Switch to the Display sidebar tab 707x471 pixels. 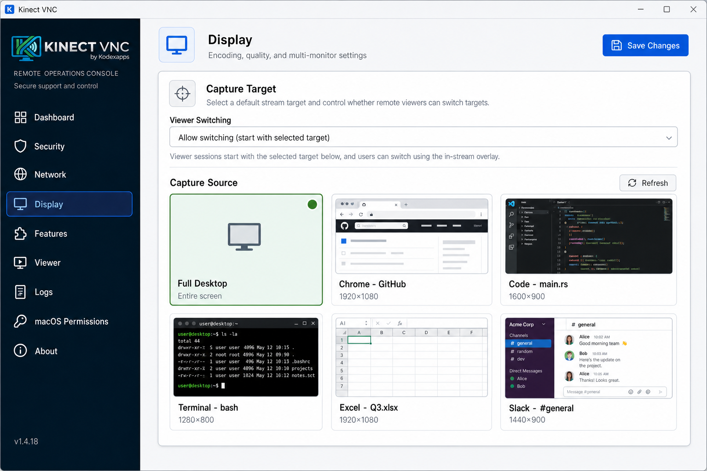click(x=70, y=204)
